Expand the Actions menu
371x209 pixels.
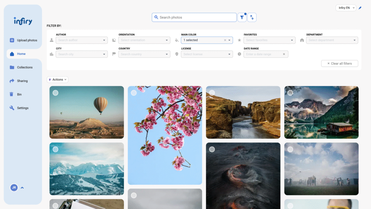pyautogui.click(x=58, y=79)
